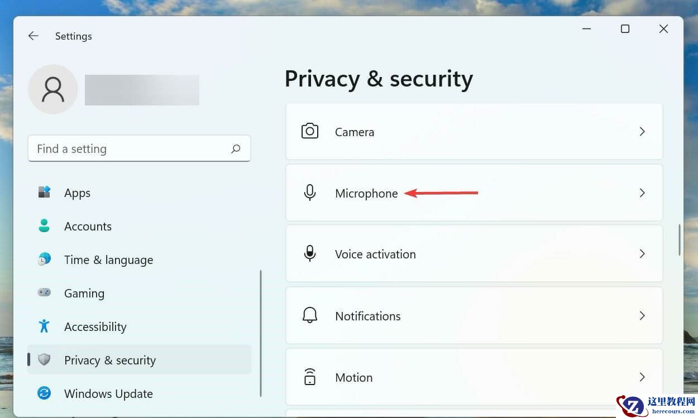Click the Voice activation microphone icon
This screenshot has height=418, width=698.
click(x=310, y=254)
